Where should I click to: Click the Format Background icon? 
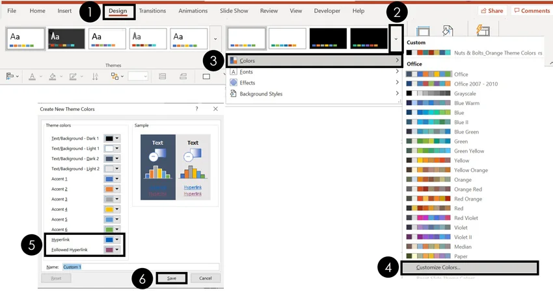point(448,31)
